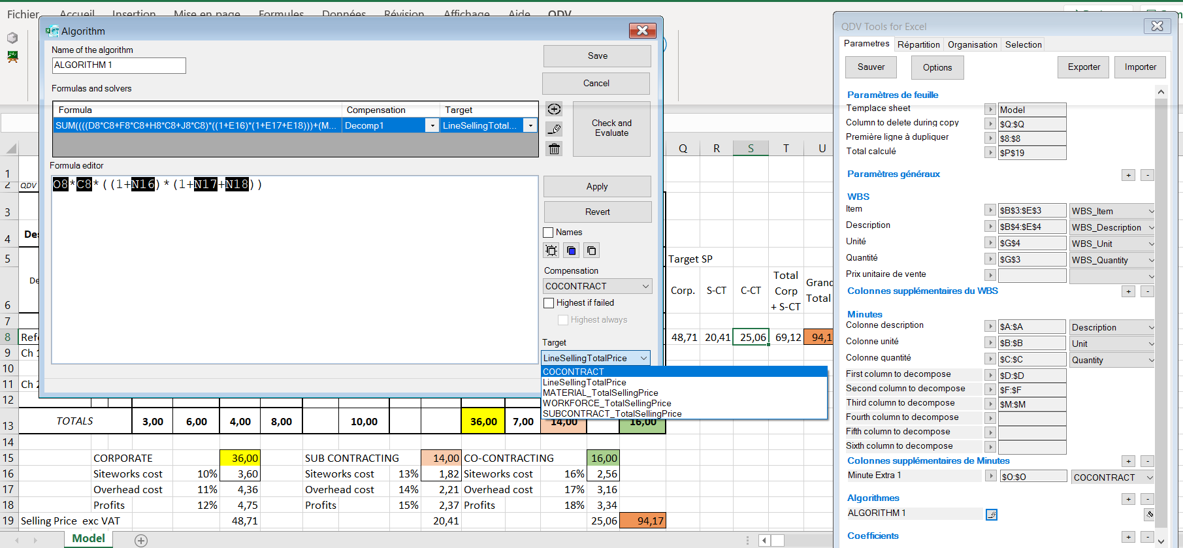Image resolution: width=1183 pixels, height=548 pixels.
Task: Add a new formula with the plus icon
Action: coord(554,109)
